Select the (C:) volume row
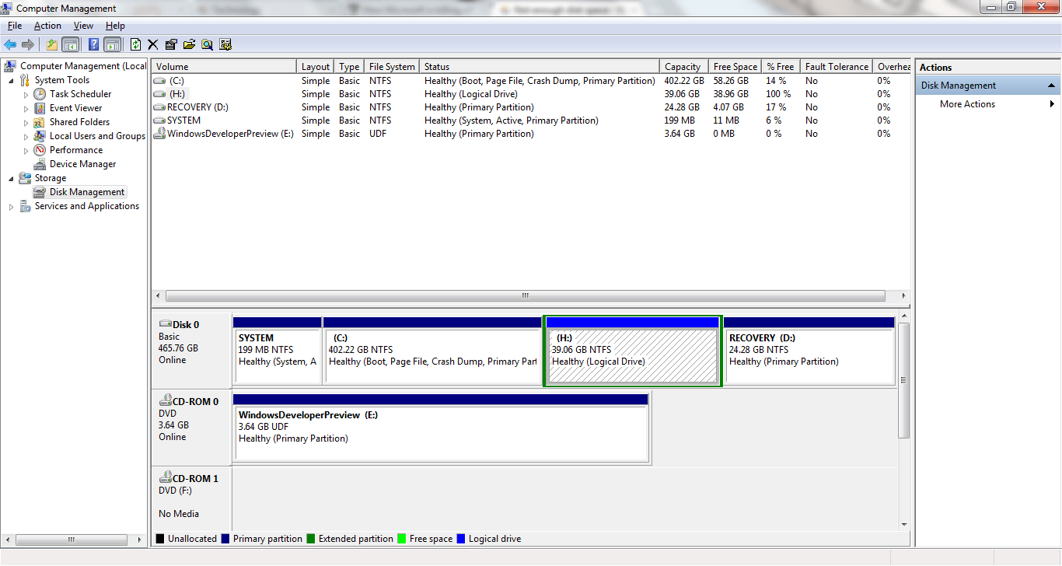 (x=531, y=81)
